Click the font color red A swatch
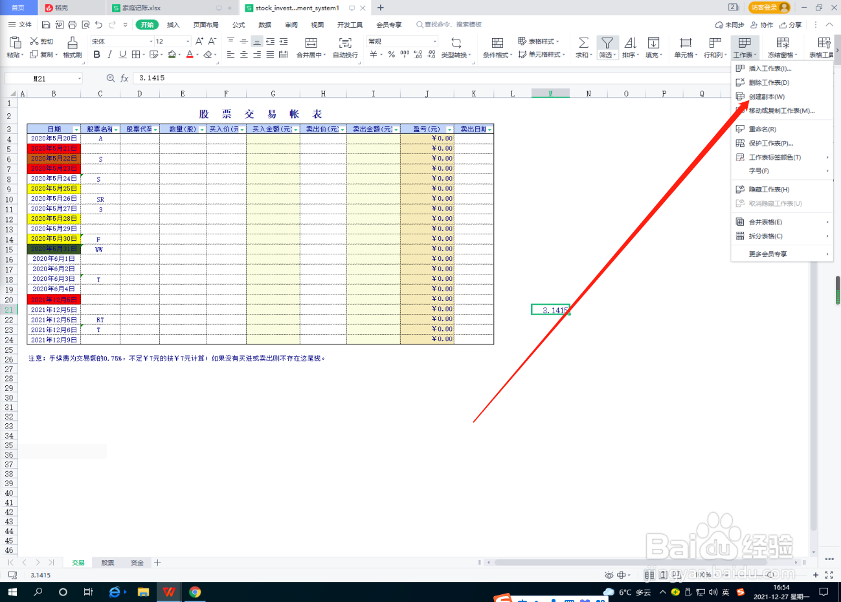 click(190, 54)
